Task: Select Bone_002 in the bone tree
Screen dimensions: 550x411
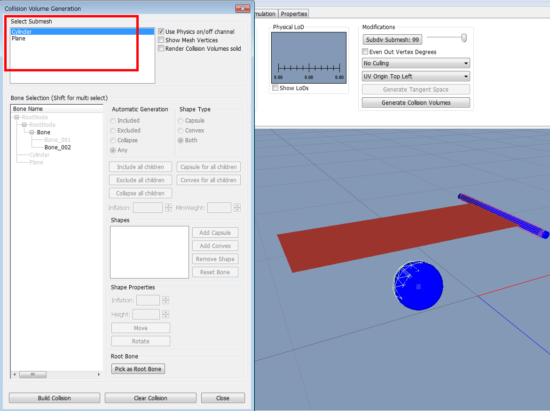Action: pos(57,147)
